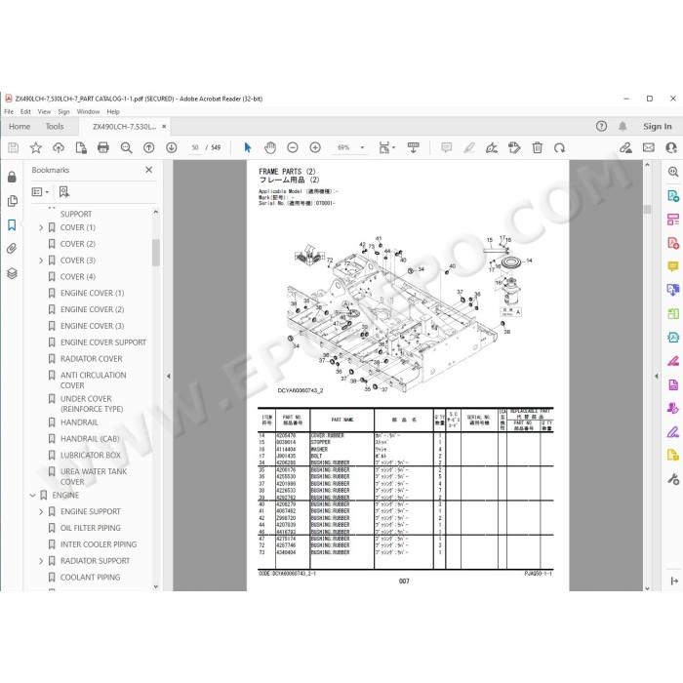The image size is (683, 683).
Task: Open the Window menu
Action: tap(89, 112)
